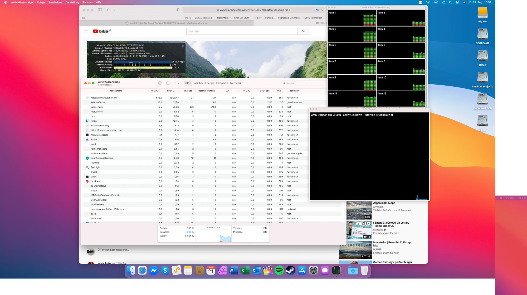This screenshot has width=527, height=295.
Task: Open the Safari favorites grid icon
Action: [83, 18]
